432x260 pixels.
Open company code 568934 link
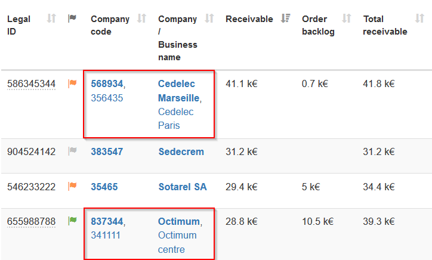(x=106, y=84)
